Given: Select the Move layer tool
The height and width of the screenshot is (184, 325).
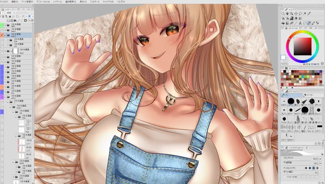Looking at the screenshot, I should pyautogui.click(x=296, y=13).
